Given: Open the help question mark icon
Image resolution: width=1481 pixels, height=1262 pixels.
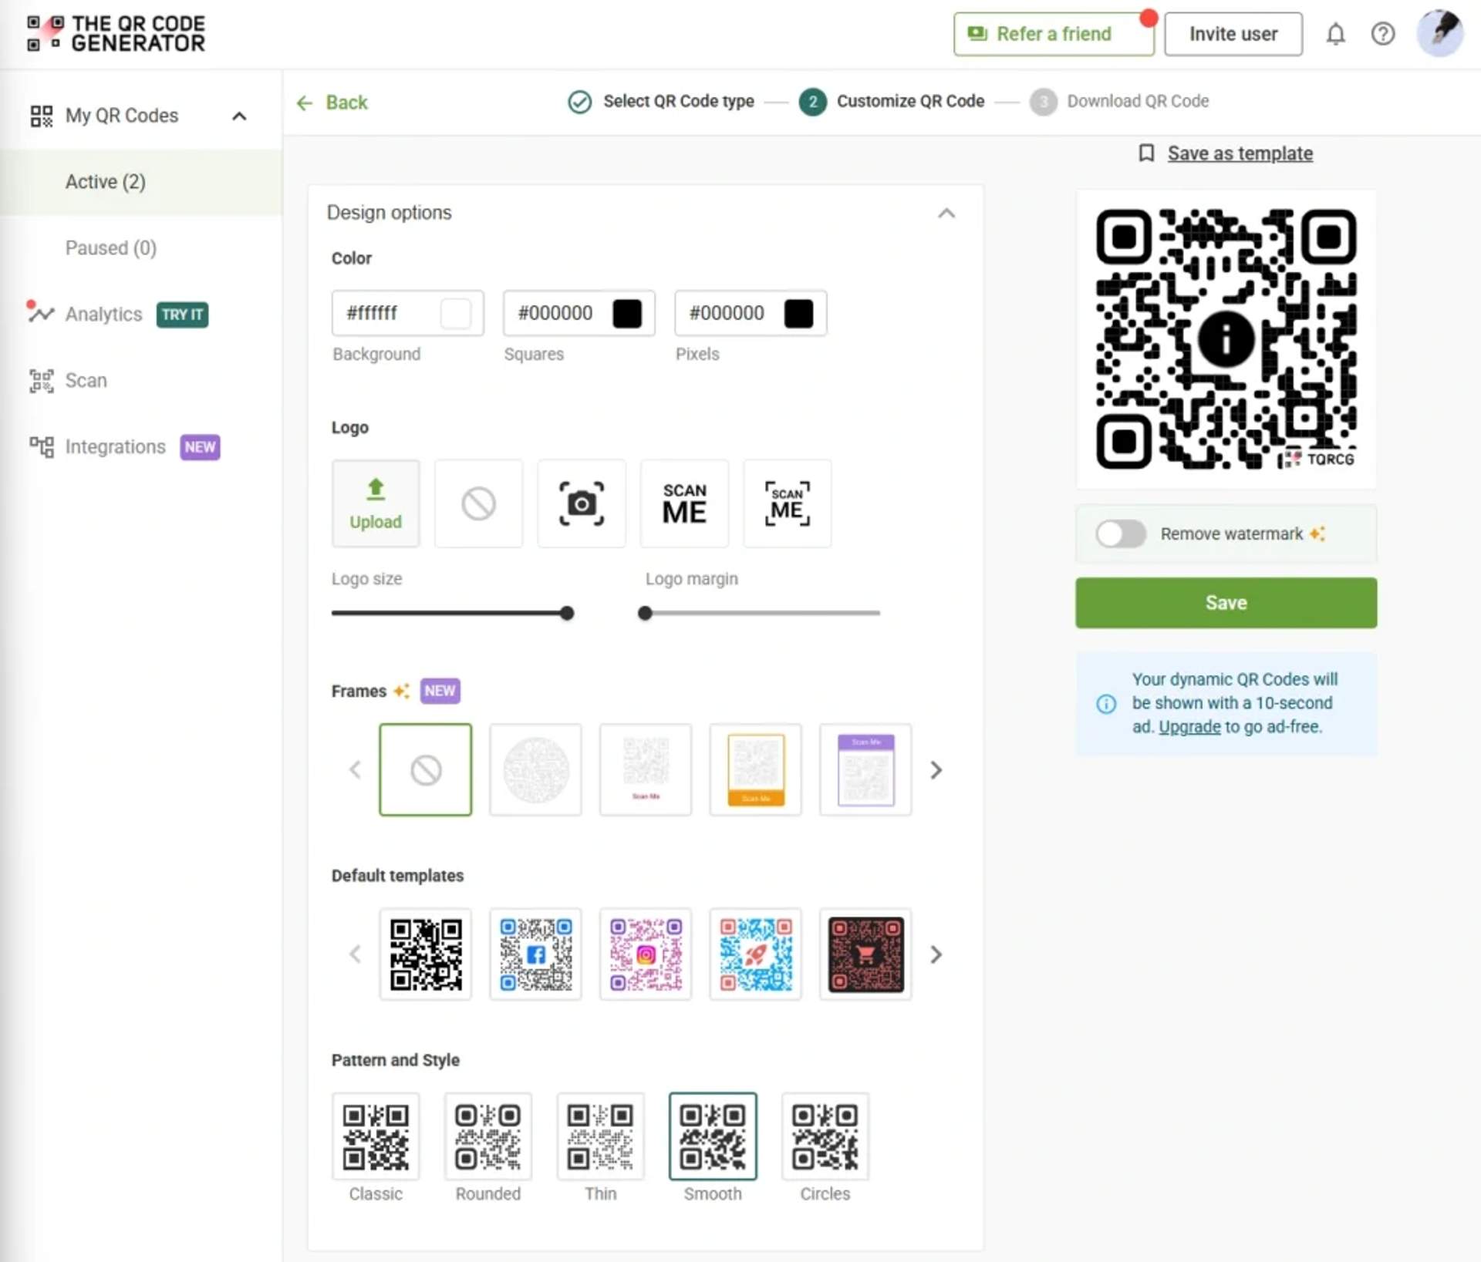Looking at the screenshot, I should 1382,34.
